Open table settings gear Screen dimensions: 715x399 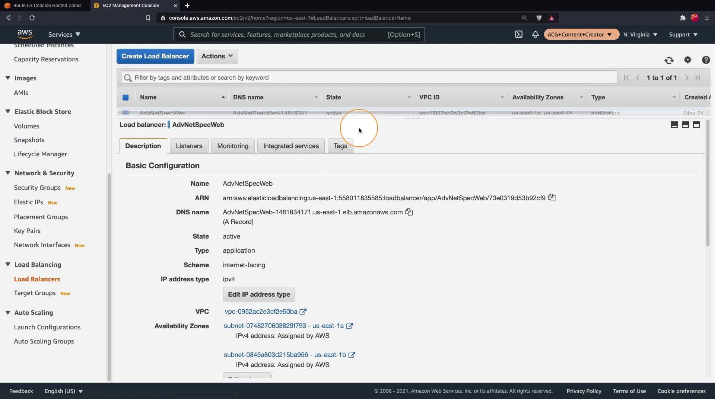click(x=687, y=60)
